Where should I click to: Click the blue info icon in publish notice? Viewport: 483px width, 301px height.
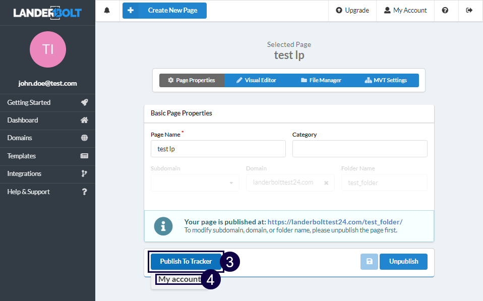(x=163, y=226)
